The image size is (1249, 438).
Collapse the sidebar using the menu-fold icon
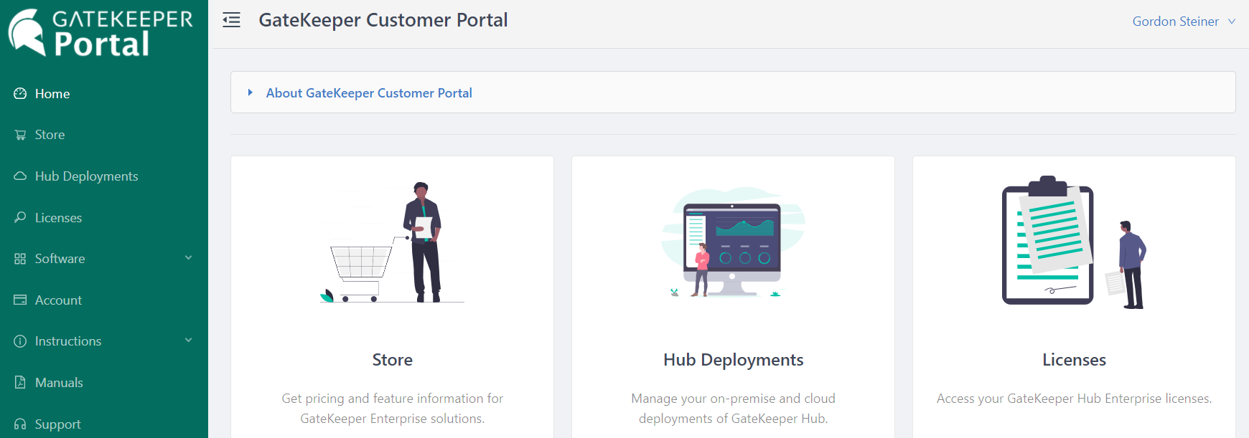point(231,20)
